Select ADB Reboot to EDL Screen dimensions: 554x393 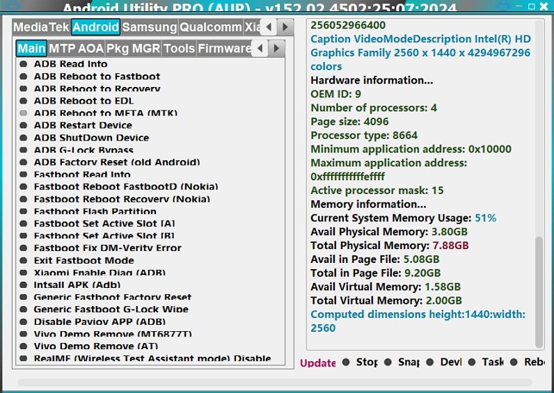point(77,101)
